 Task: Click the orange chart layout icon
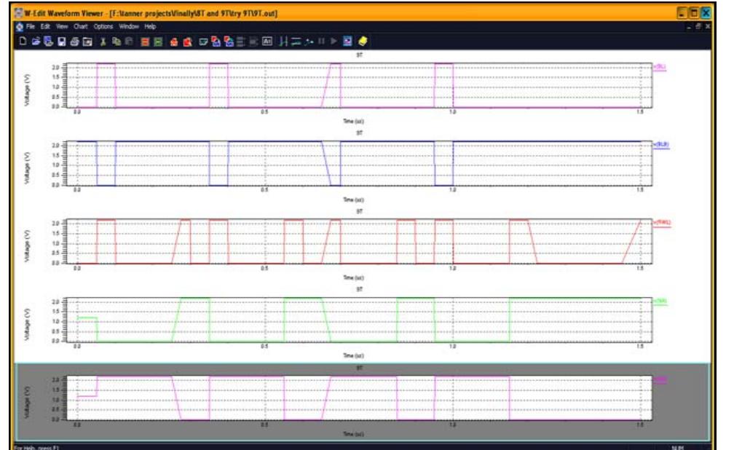point(145,42)
